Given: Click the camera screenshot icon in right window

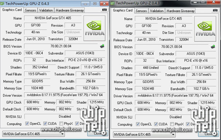Looking at the screenshot, I should coord(215,10).
